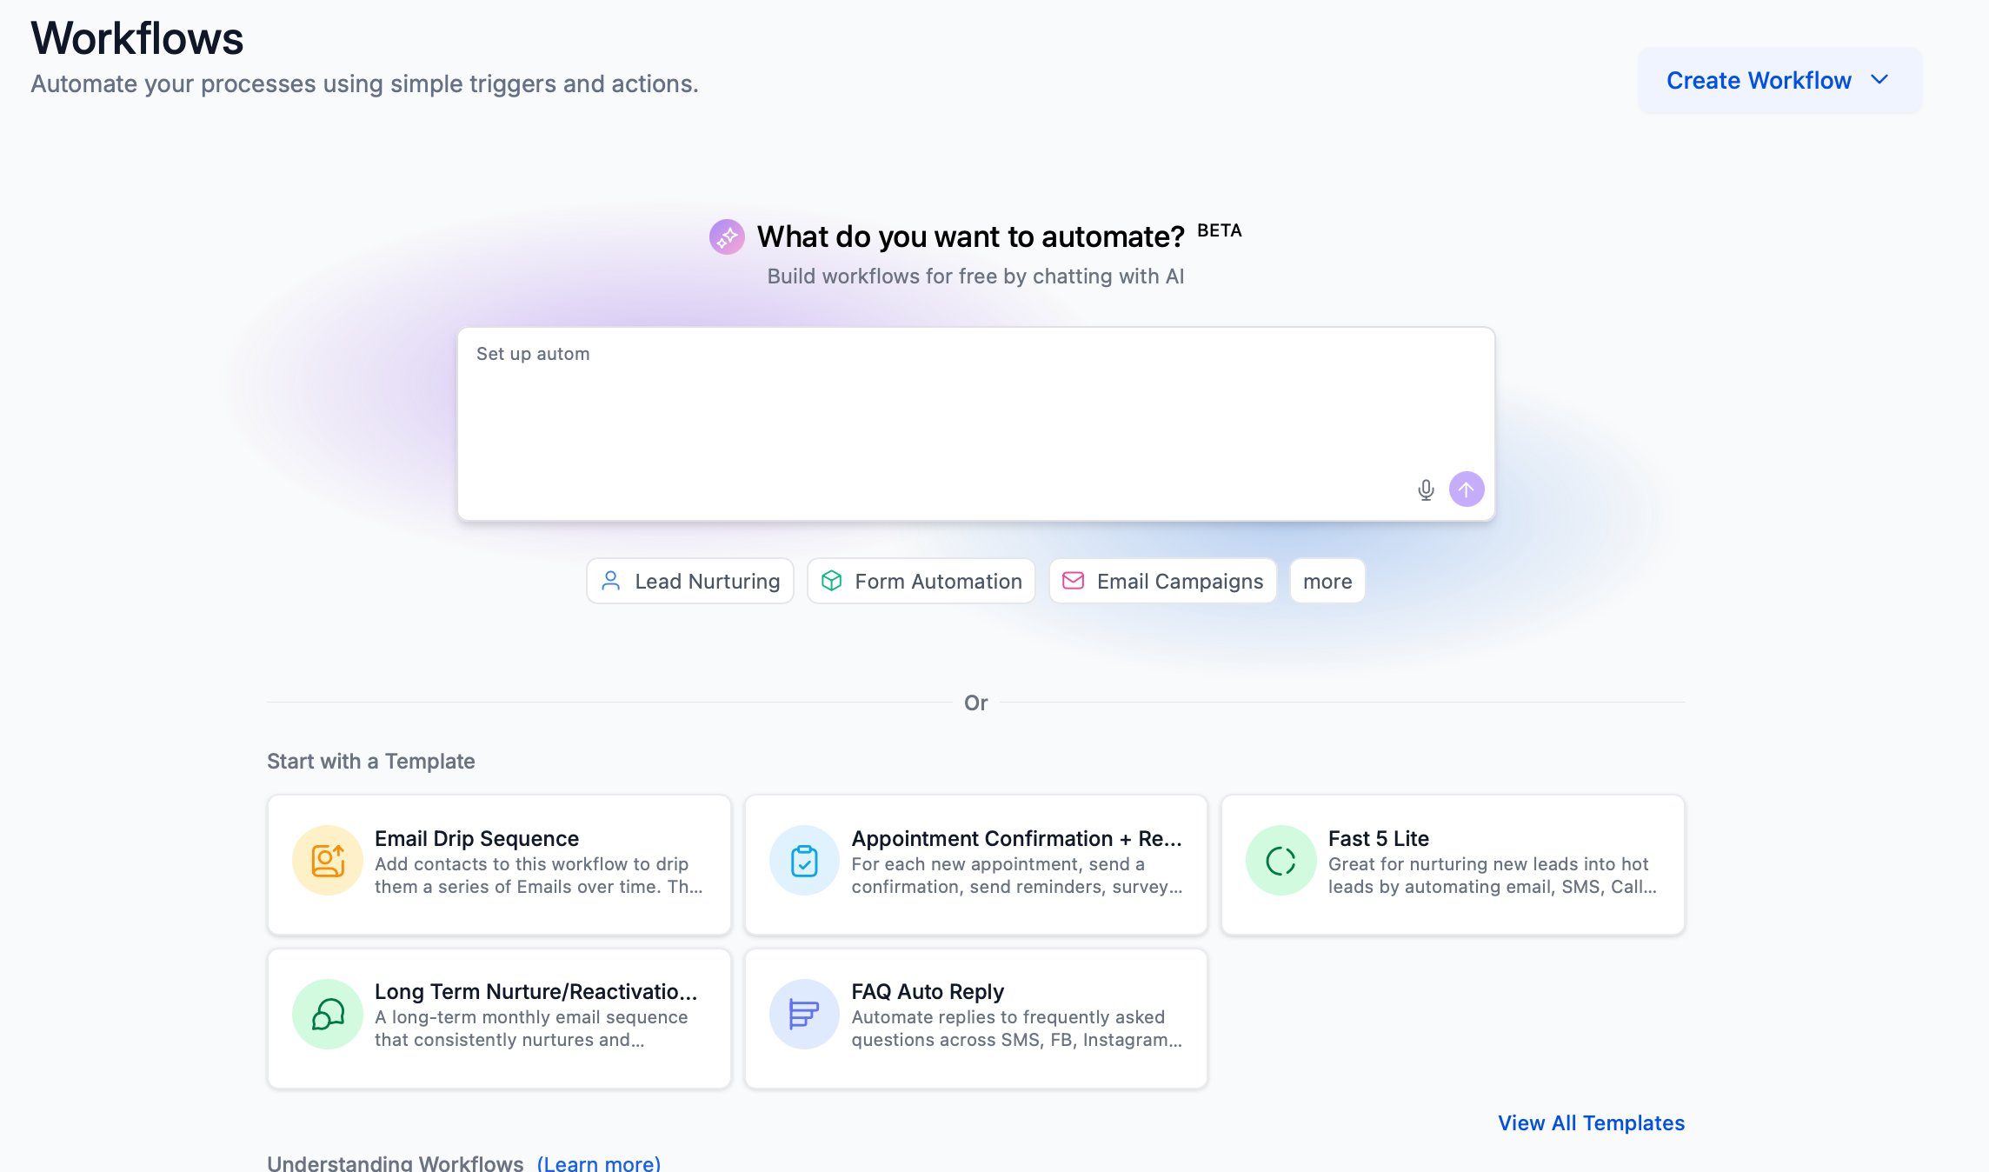Click the envelope icon in Email Campaigns chip
This screenshot has width=1989, height=1172.
pyautogui.click(x=1074, y=581)
